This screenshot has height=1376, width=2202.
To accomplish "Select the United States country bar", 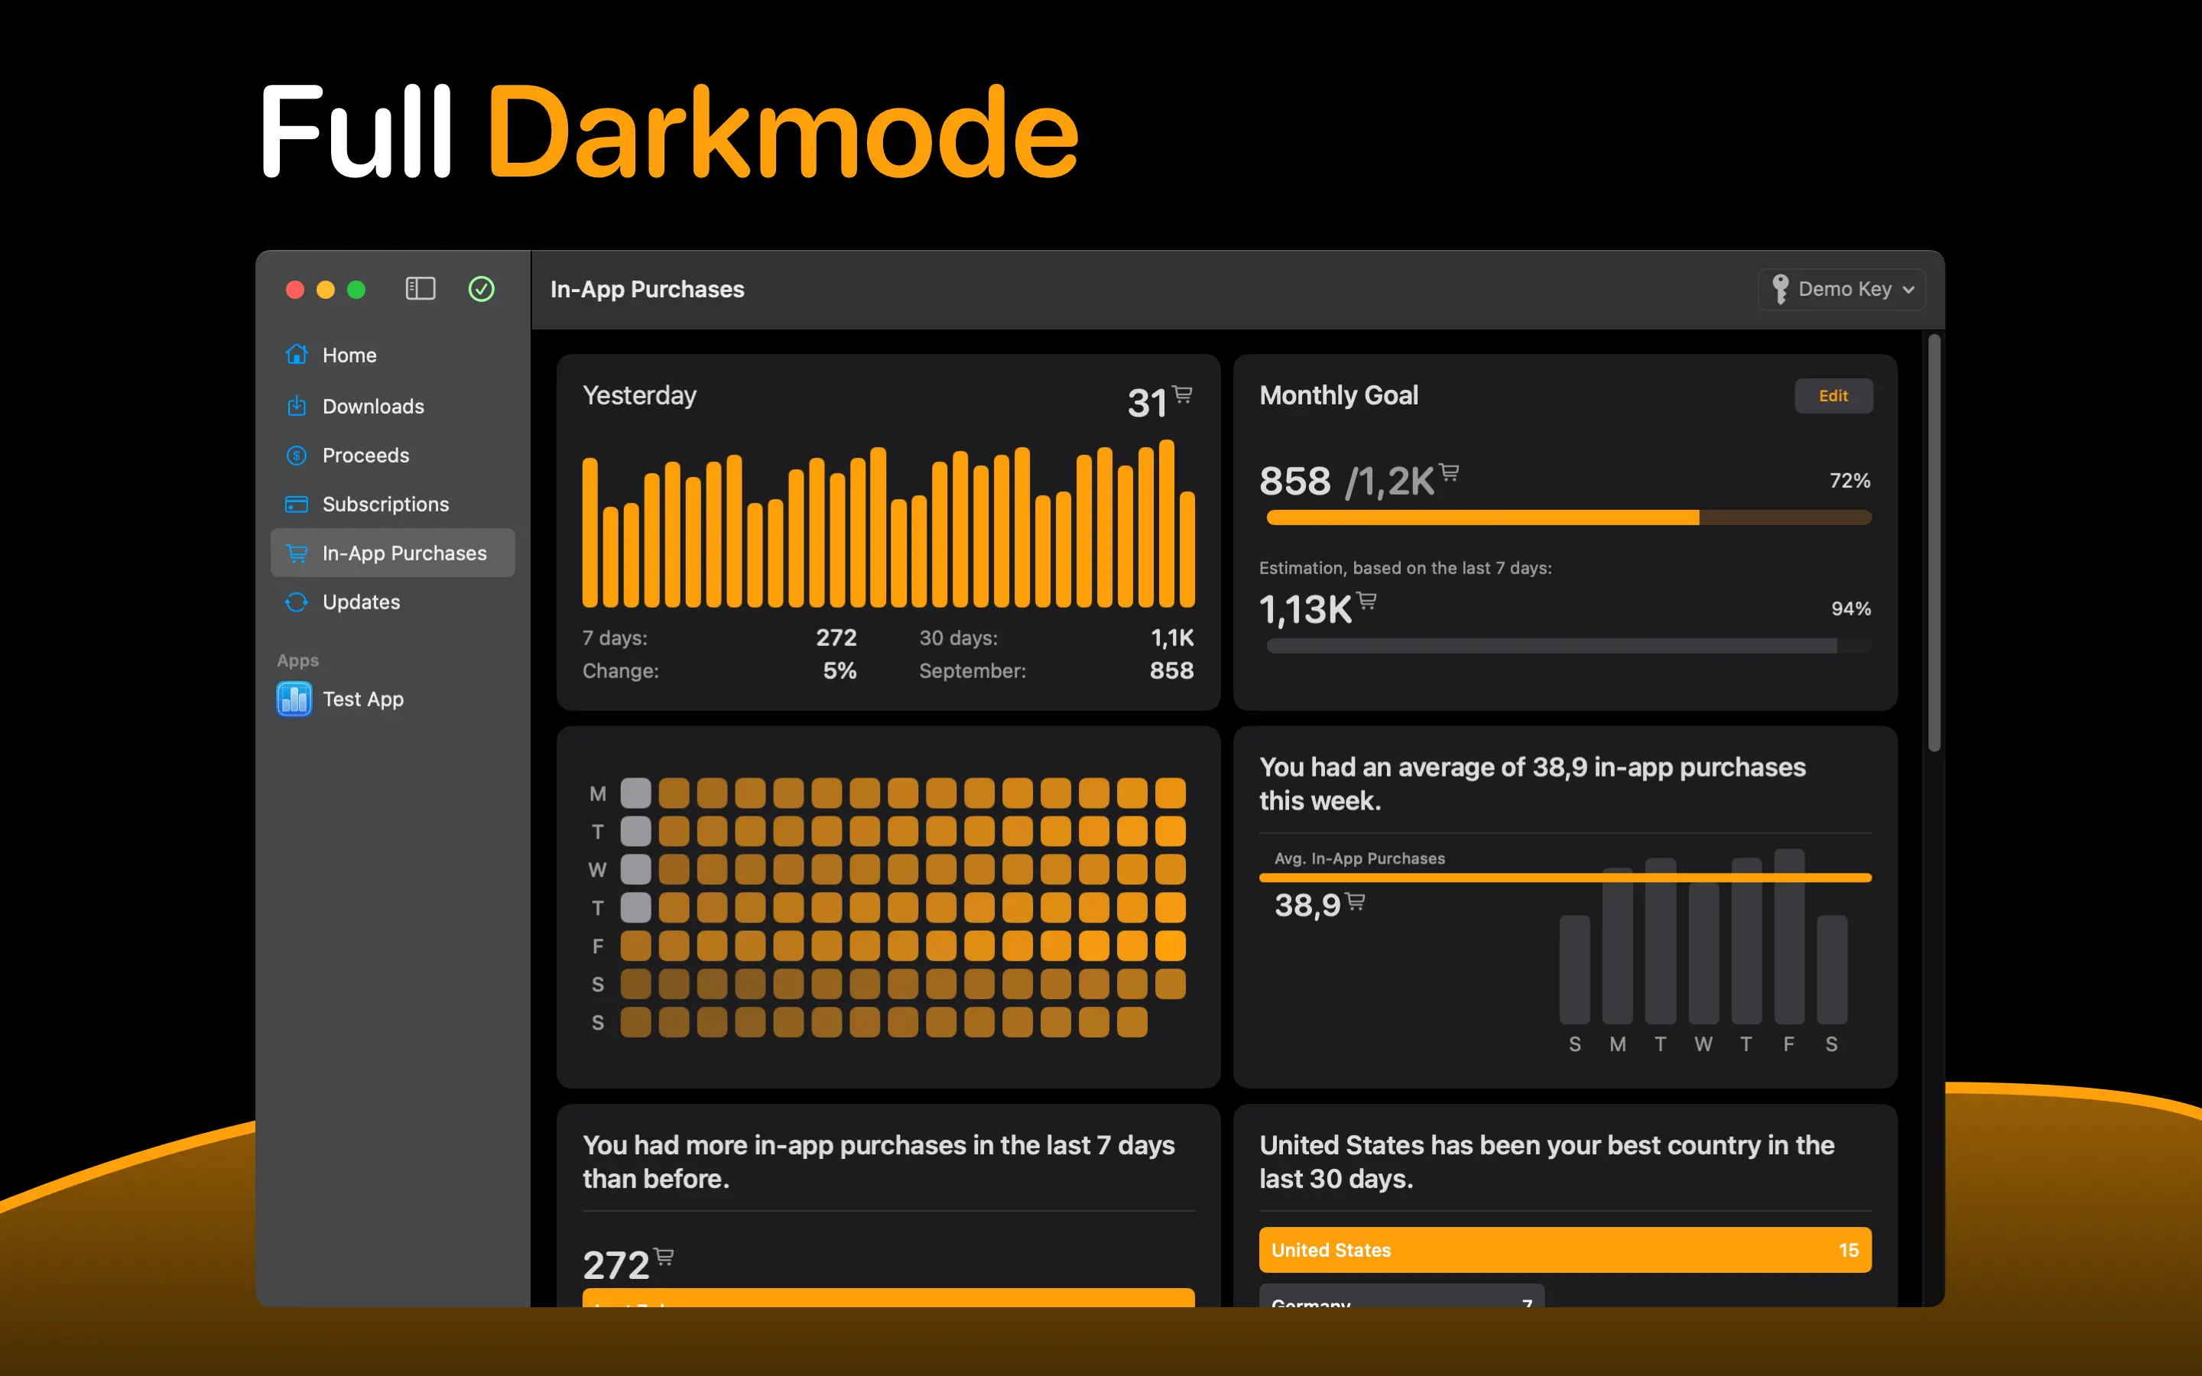I will (x=1564, y=1250).
